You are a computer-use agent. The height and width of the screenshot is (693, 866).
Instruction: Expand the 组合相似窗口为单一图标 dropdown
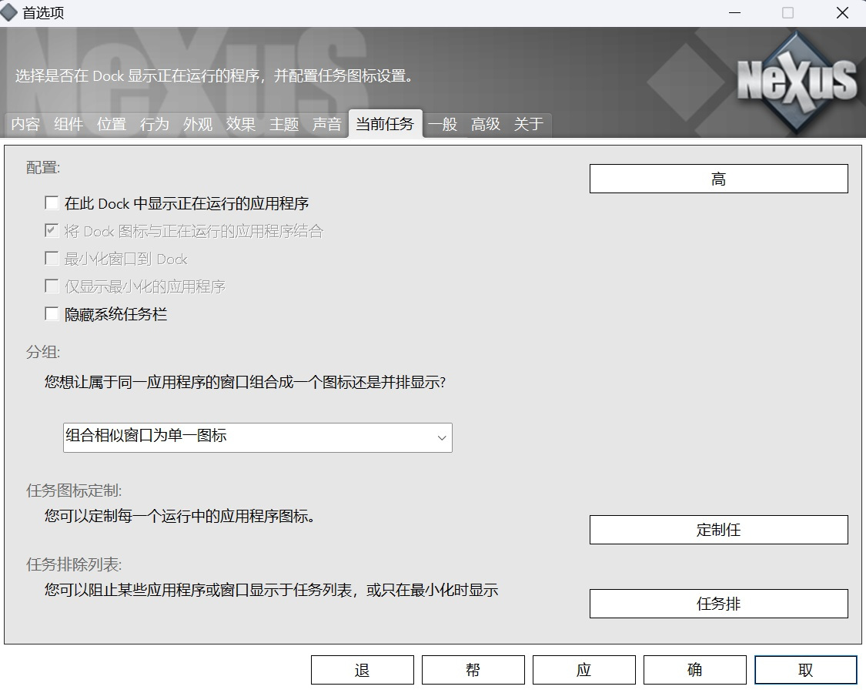(x=257, y=437)
